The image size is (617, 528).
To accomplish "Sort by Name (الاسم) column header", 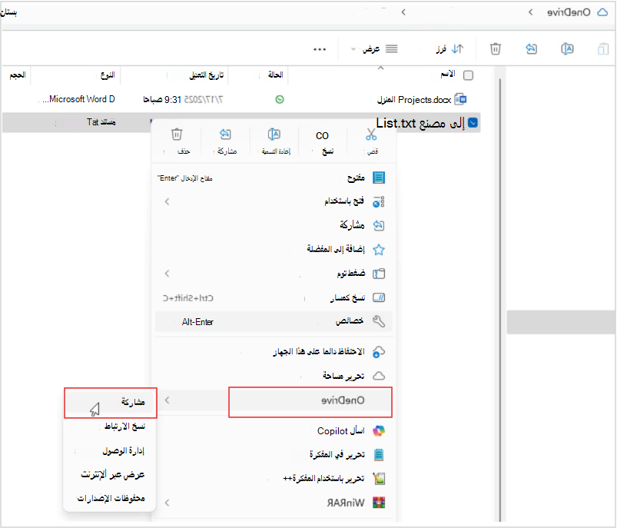I will [448, 74].
